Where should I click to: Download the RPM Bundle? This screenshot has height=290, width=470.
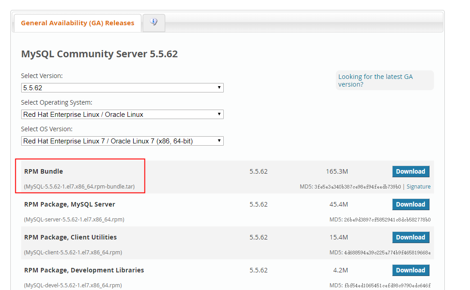[x=411, y=171]
